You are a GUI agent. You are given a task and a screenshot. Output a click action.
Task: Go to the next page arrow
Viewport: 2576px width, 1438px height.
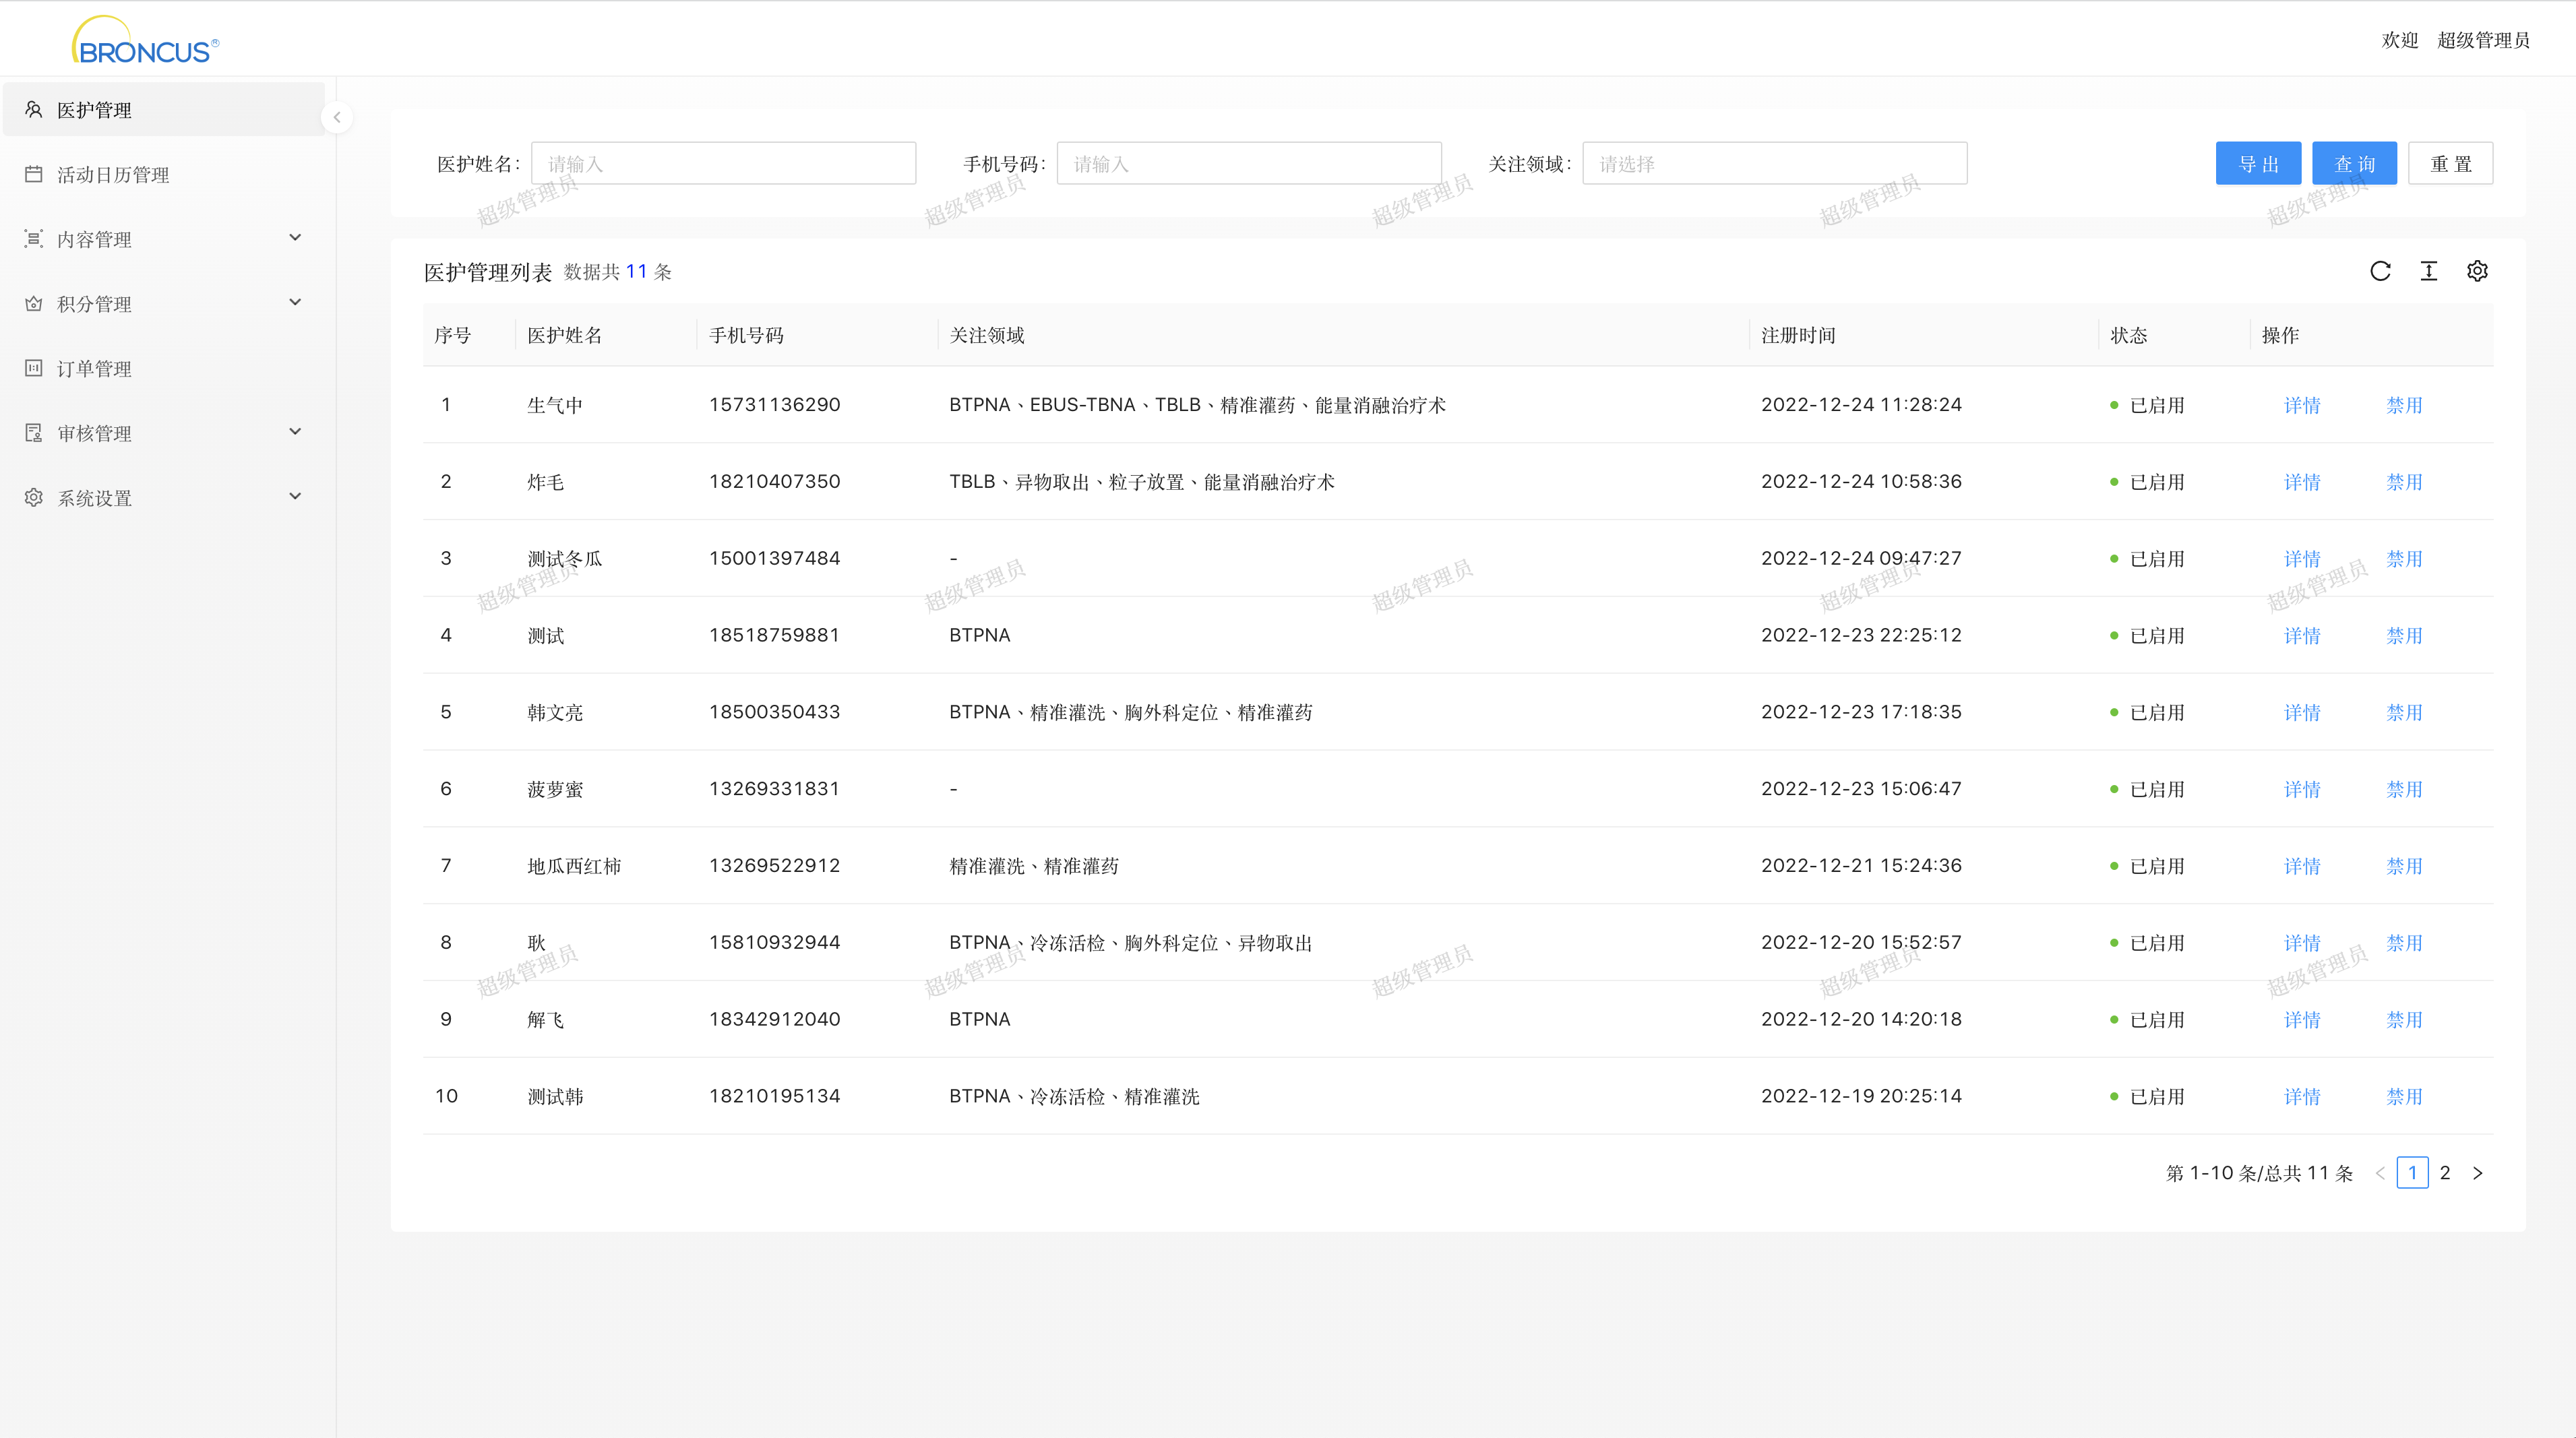click(2478, 1173)
